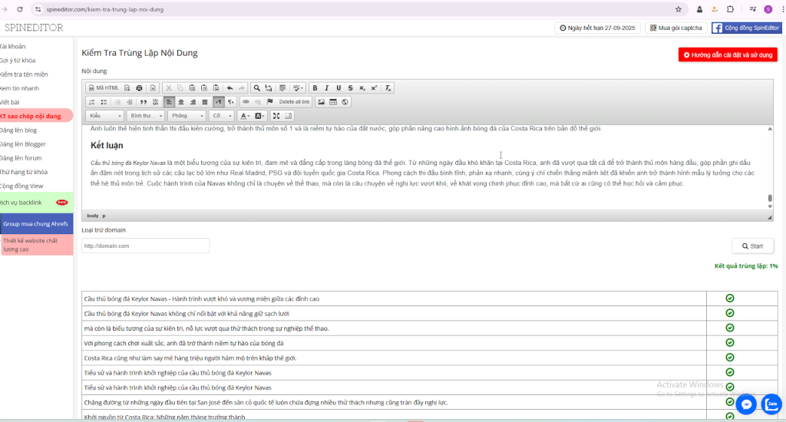Select Kiểm tra tên miền sidebar item
Image resolution: width=786 pixels, height=422 pixels.
click(25, 74)
